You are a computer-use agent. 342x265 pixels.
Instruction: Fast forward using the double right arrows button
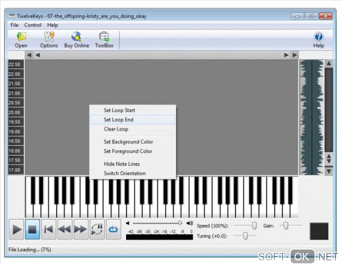[x=81, y=229]
